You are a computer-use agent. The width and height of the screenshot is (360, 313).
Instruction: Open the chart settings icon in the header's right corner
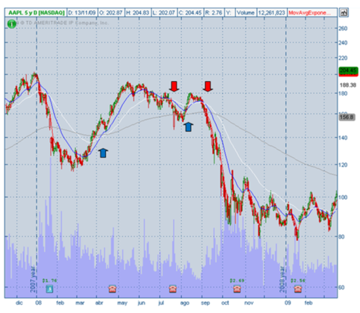(344, 12)
